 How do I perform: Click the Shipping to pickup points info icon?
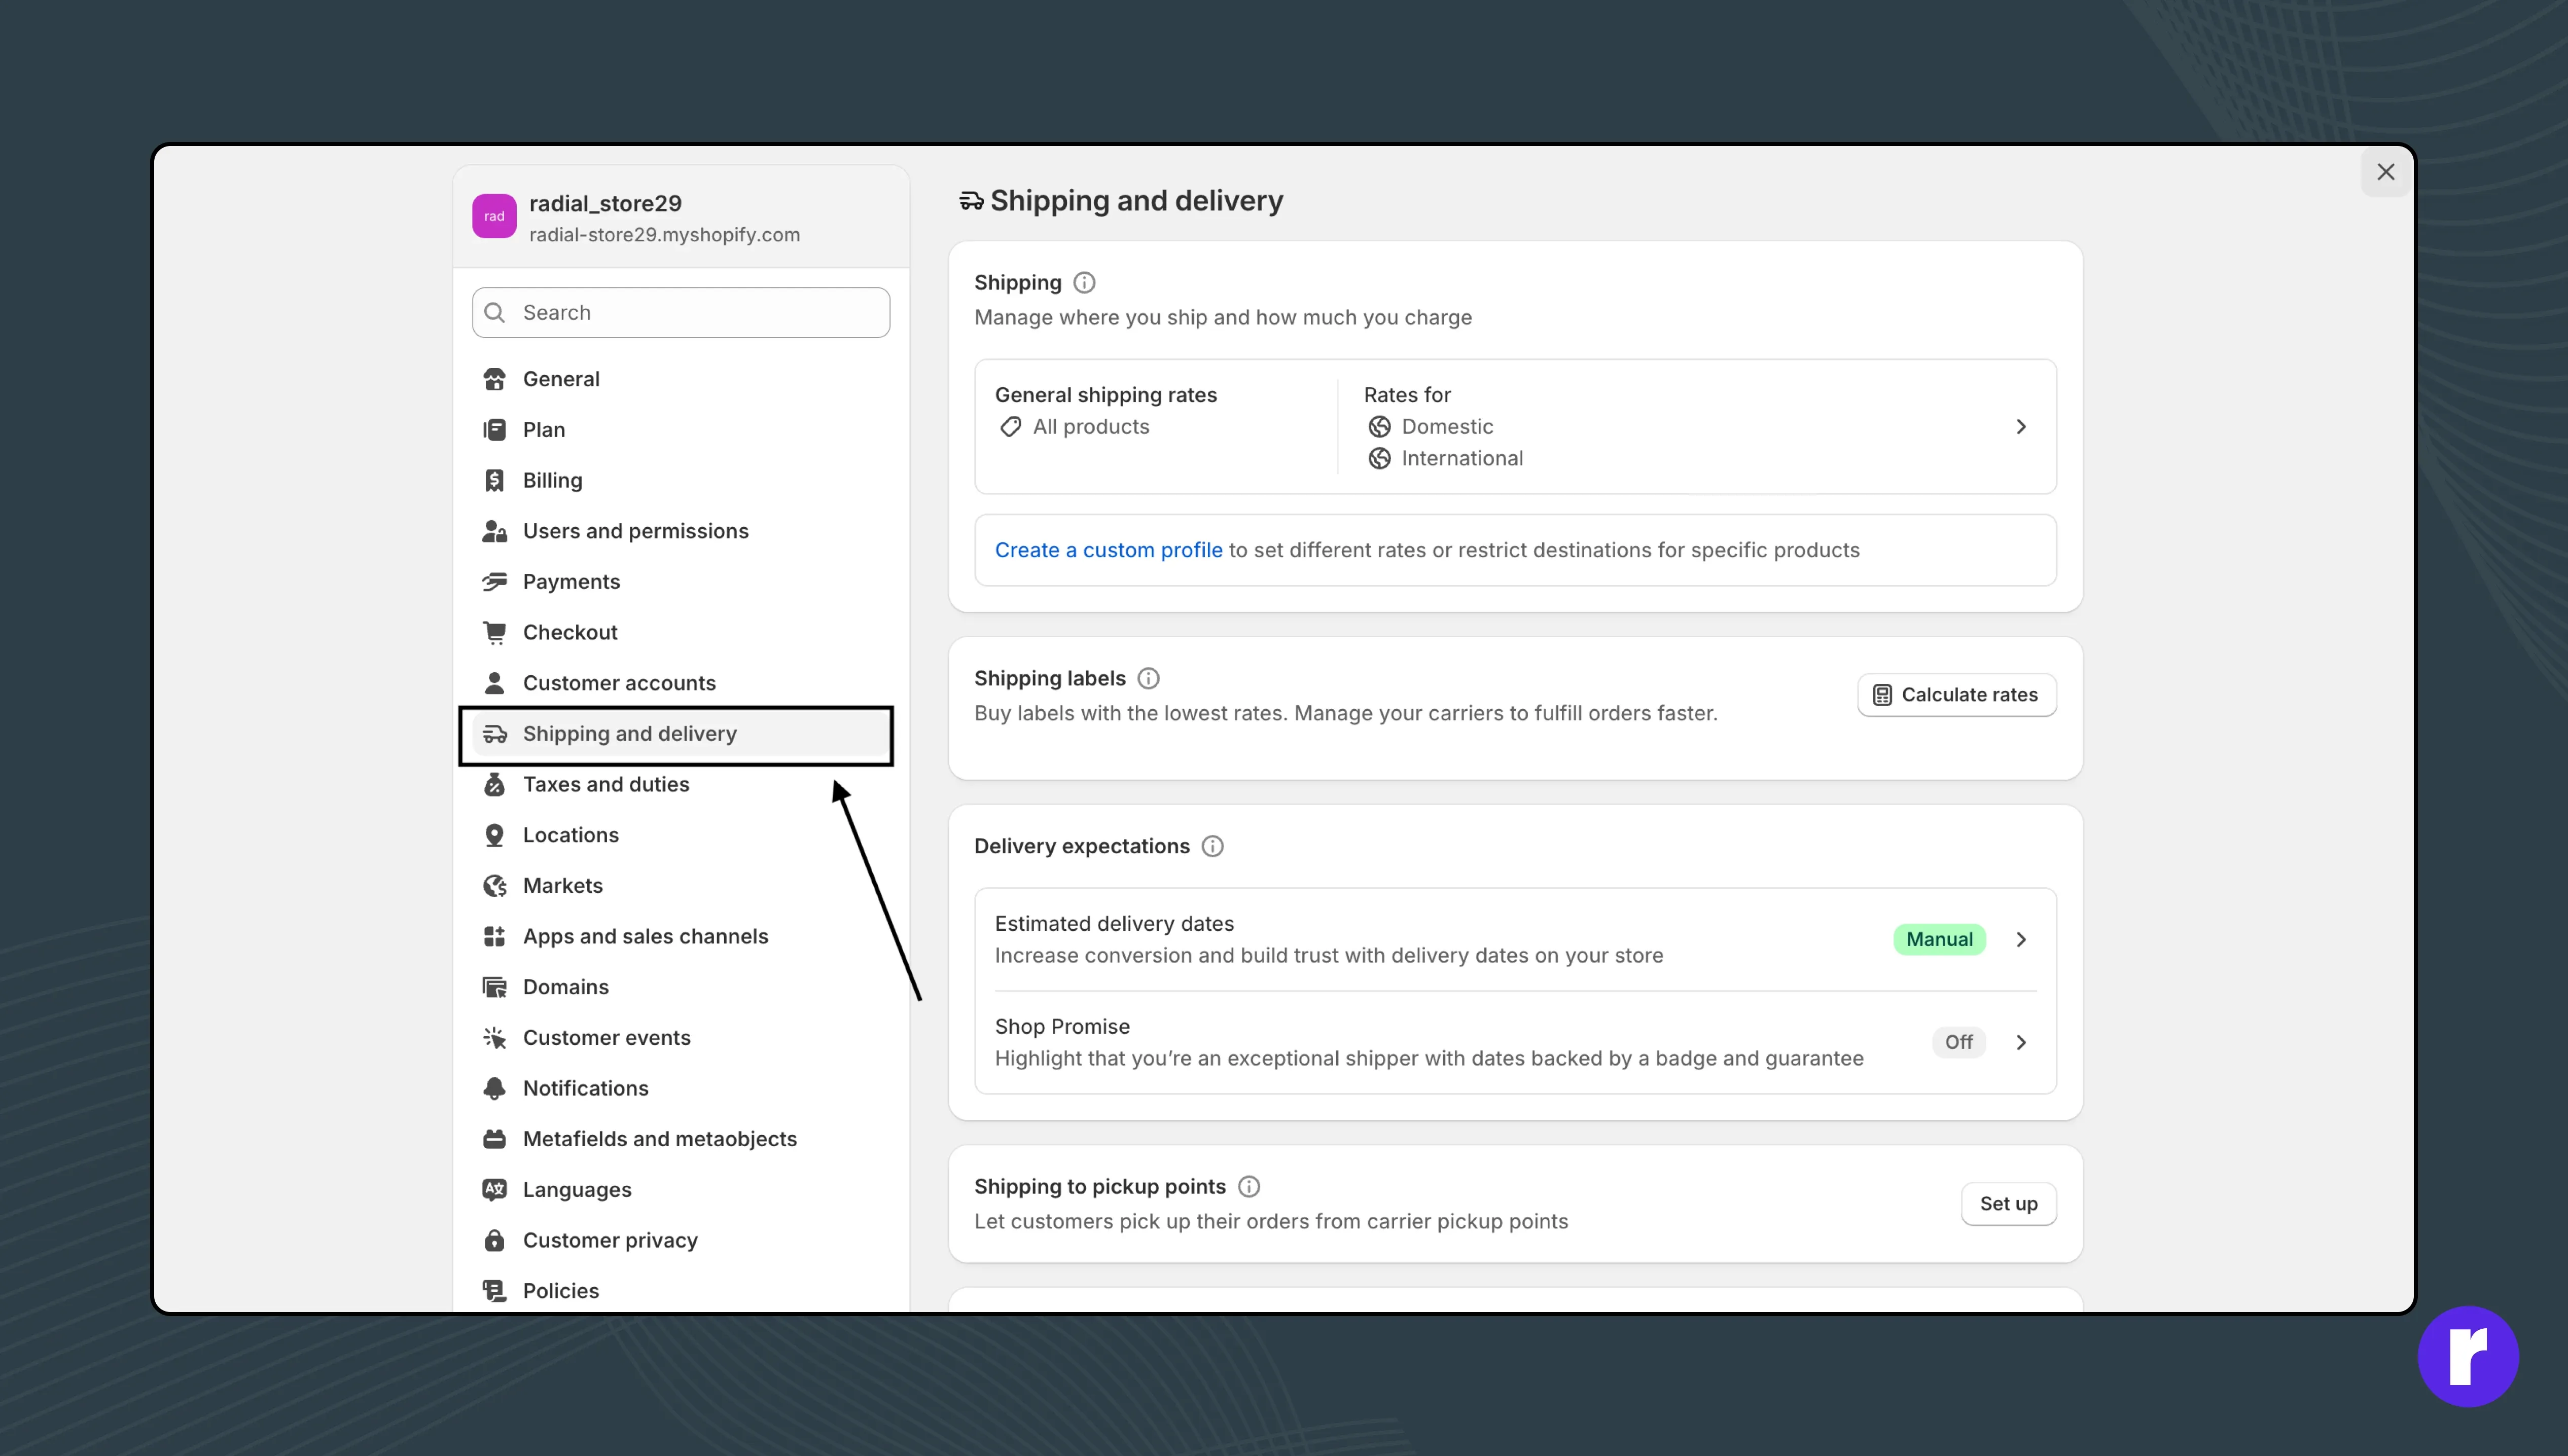point(1248,1187)
